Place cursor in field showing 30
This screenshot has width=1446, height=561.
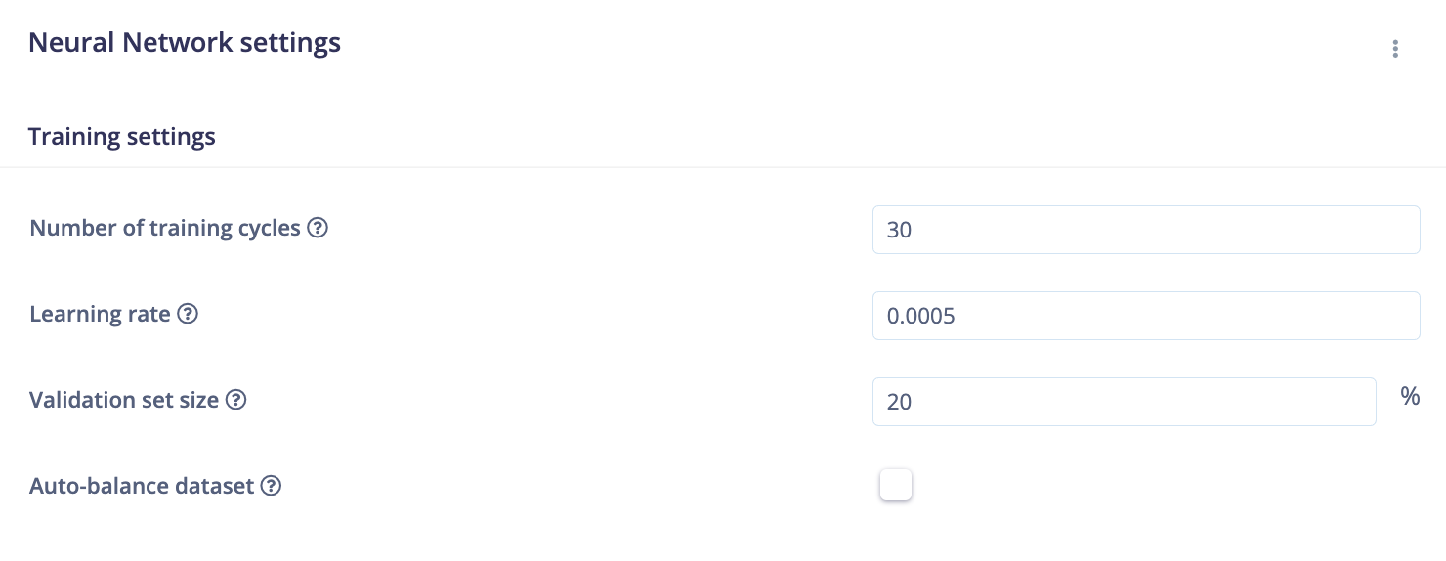(x=1146, y=230)
